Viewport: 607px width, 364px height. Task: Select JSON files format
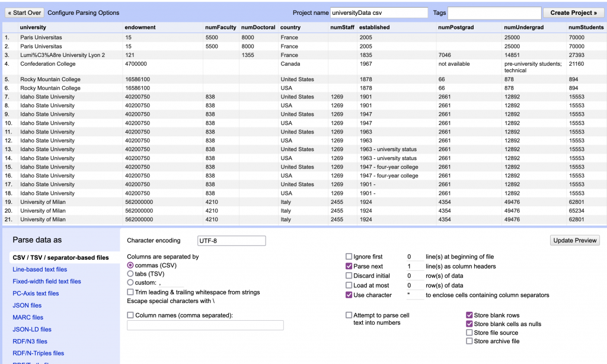(x=27, y=305)
